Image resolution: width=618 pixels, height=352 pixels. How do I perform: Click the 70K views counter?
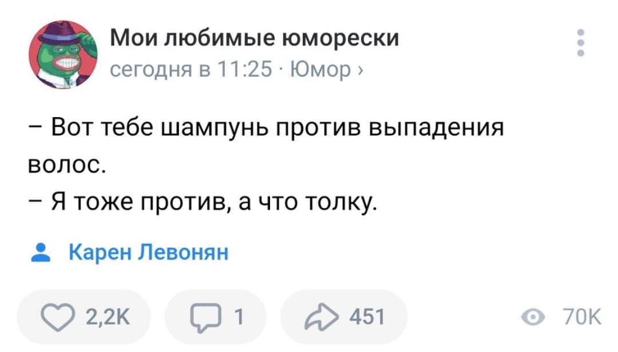click(582, 317)
